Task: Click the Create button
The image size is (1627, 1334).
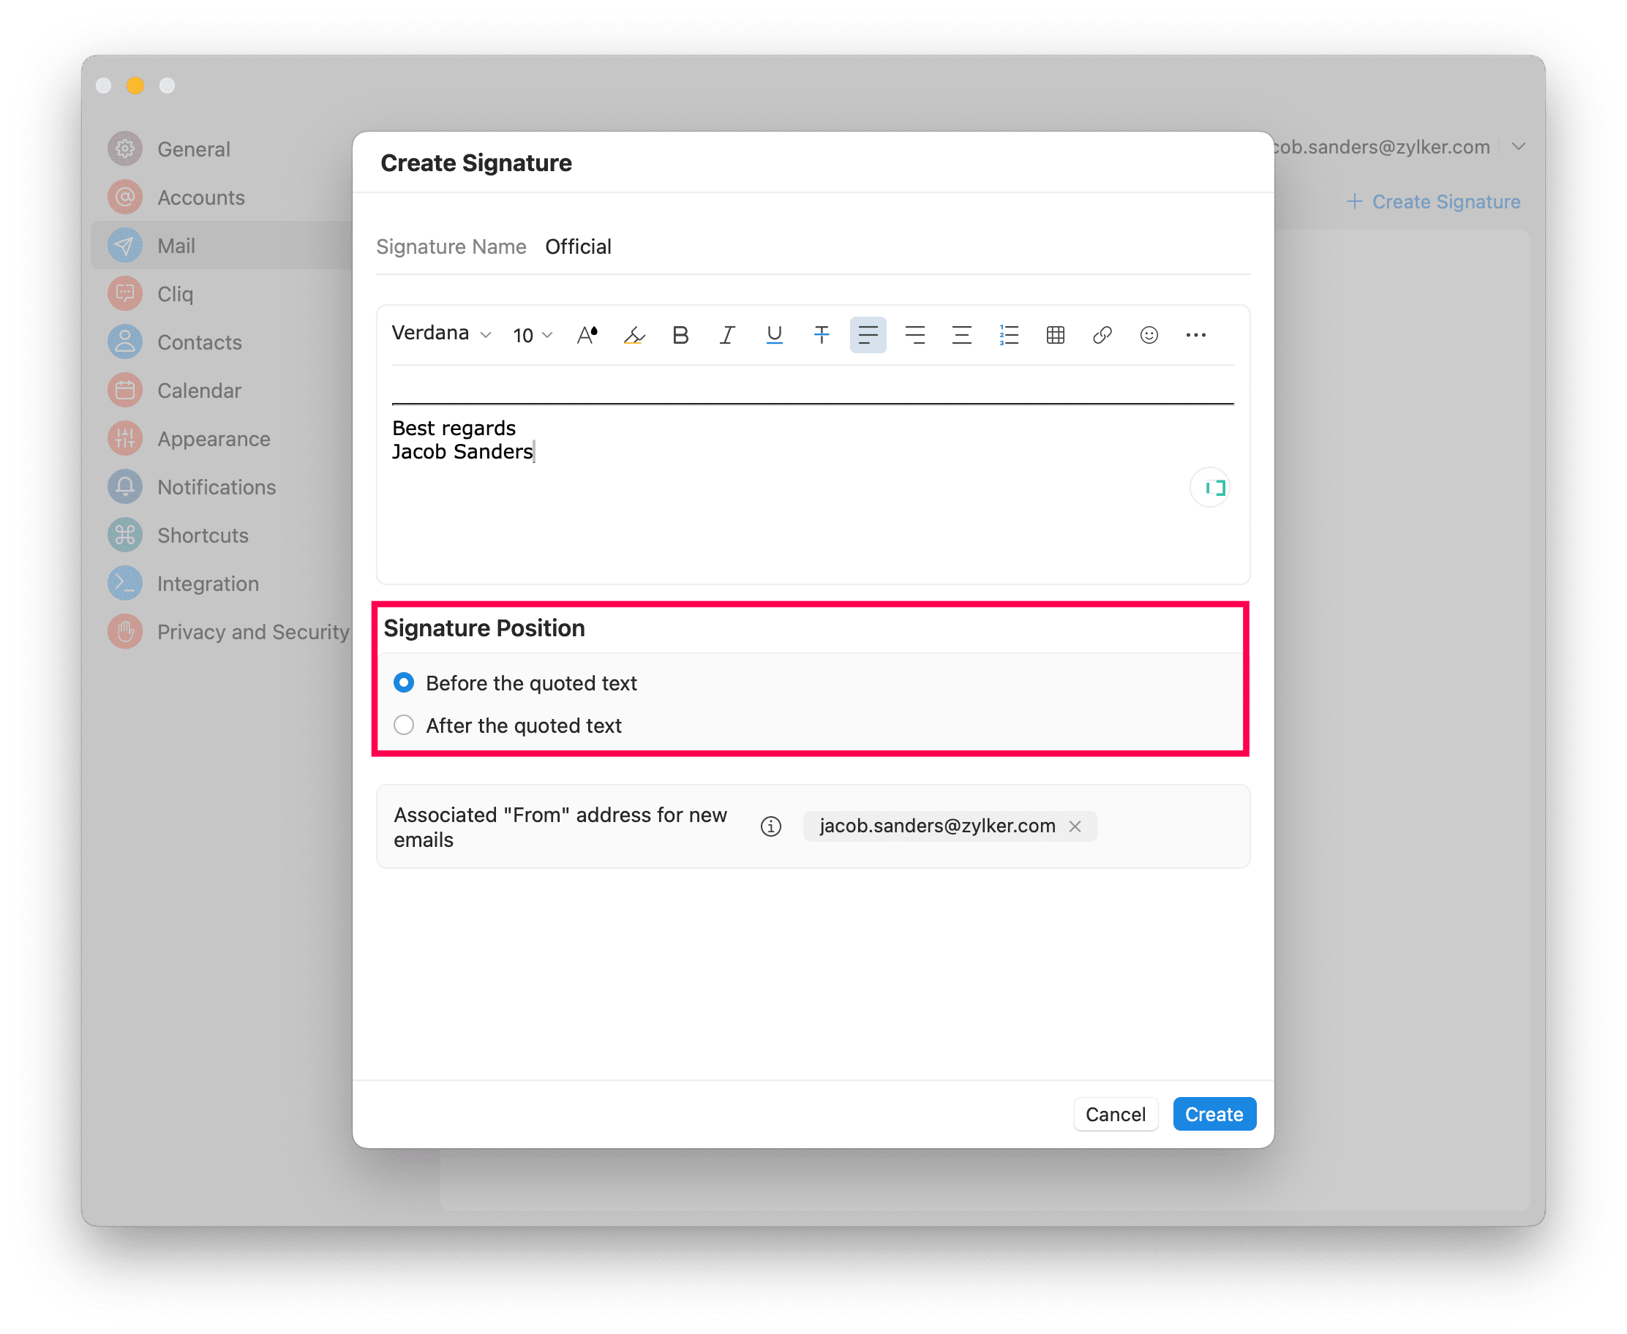Action: tap(1214, 1113)
